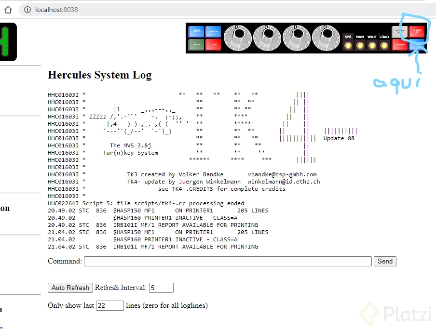Click the 'Update 08' text in the banner
The width and height of the screenshot is (436, 329).
(339, 138)
